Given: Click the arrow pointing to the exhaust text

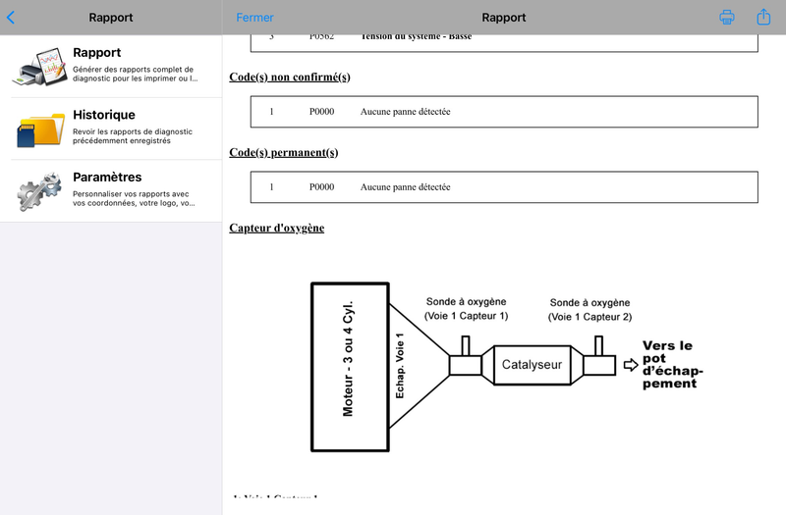Looking at the screenshot, I should [x=630, y=365].
